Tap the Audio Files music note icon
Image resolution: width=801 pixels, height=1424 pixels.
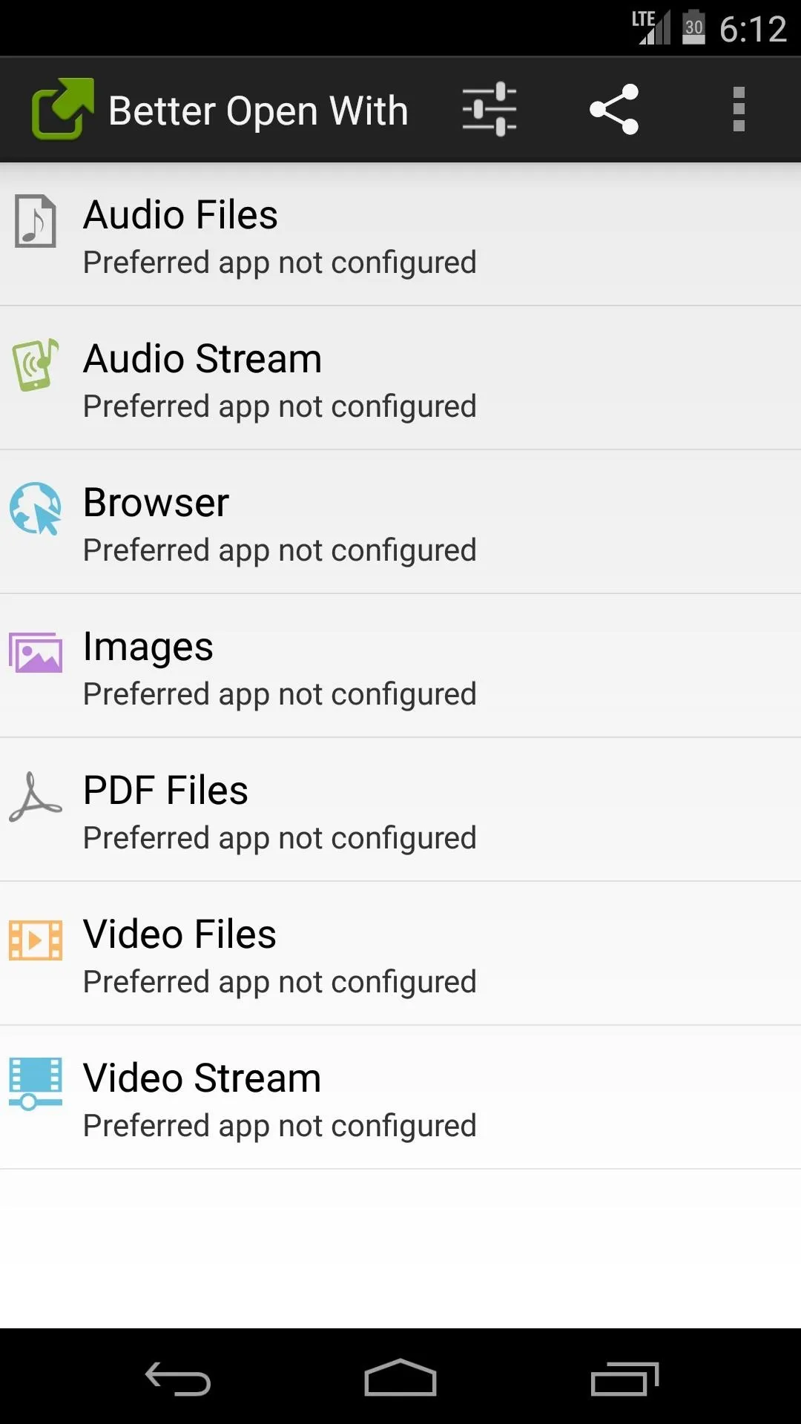tap(36, 221)
